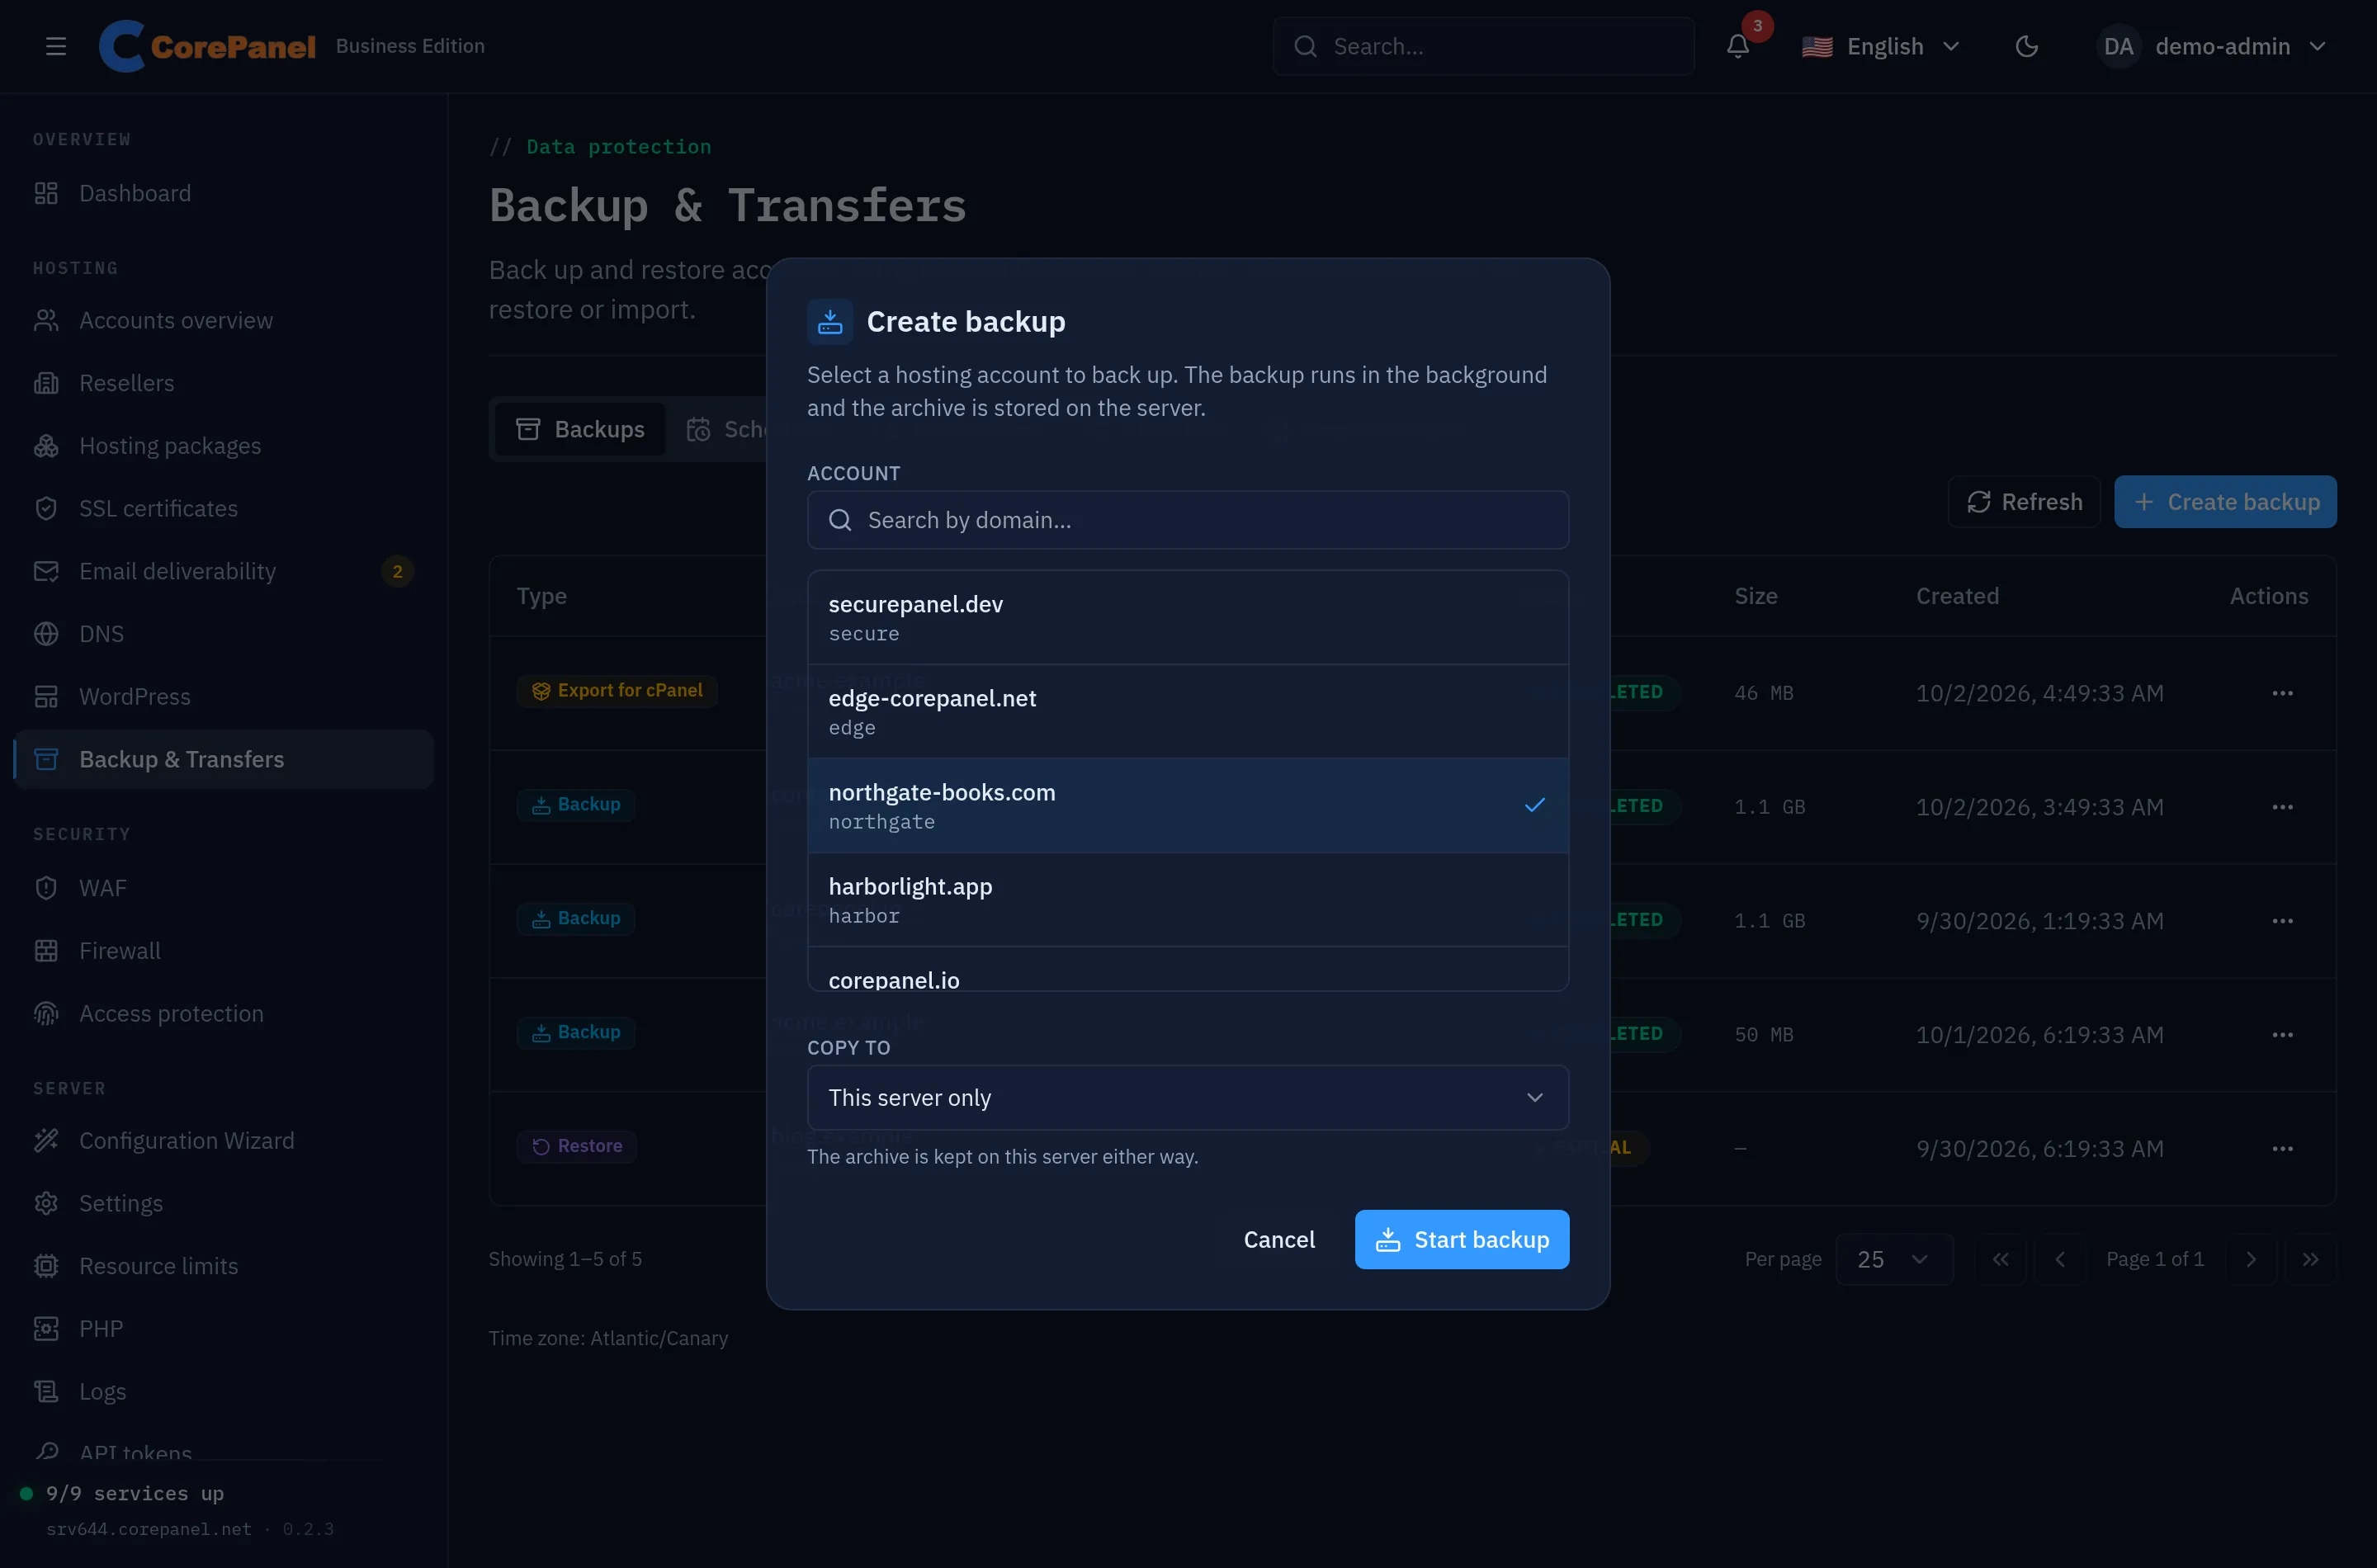
Task: Select northgate-books.com account
Action: (x=1187, y=806)
